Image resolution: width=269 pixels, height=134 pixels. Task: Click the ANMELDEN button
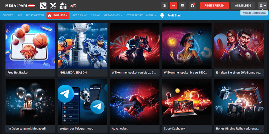(243, 6)
